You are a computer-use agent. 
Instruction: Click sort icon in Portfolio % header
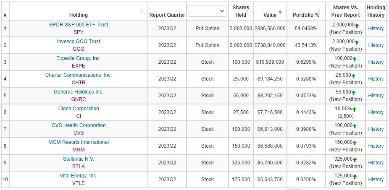tap(323, 12)
